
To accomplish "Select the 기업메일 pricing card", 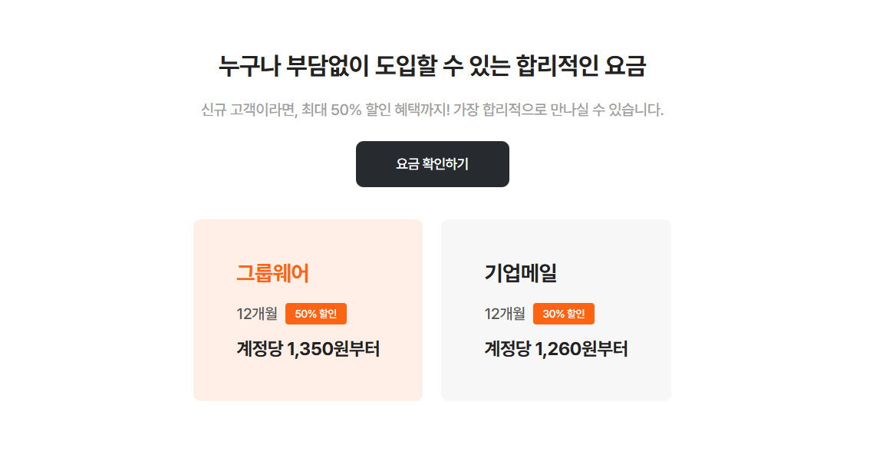I will pyautogui.click(x=555, y=309).
